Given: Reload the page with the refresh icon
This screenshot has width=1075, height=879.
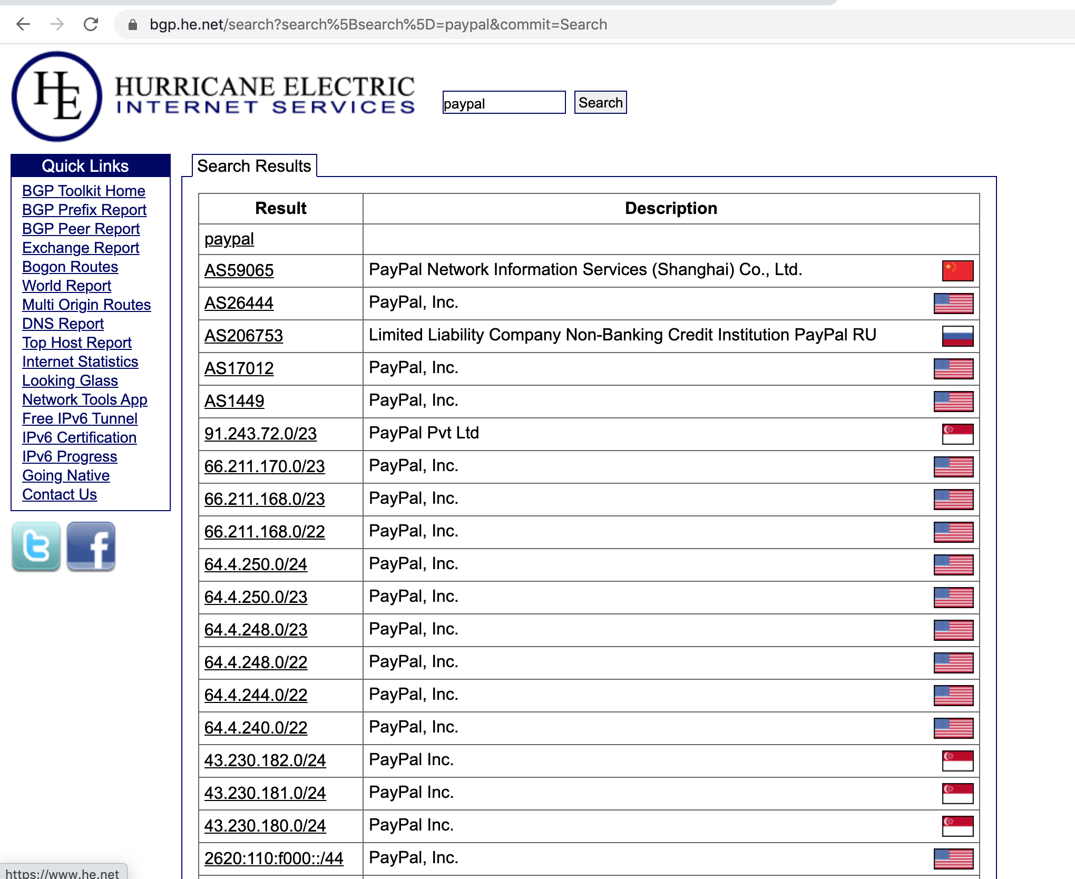Looking at the screenshot, I should 91,24.
